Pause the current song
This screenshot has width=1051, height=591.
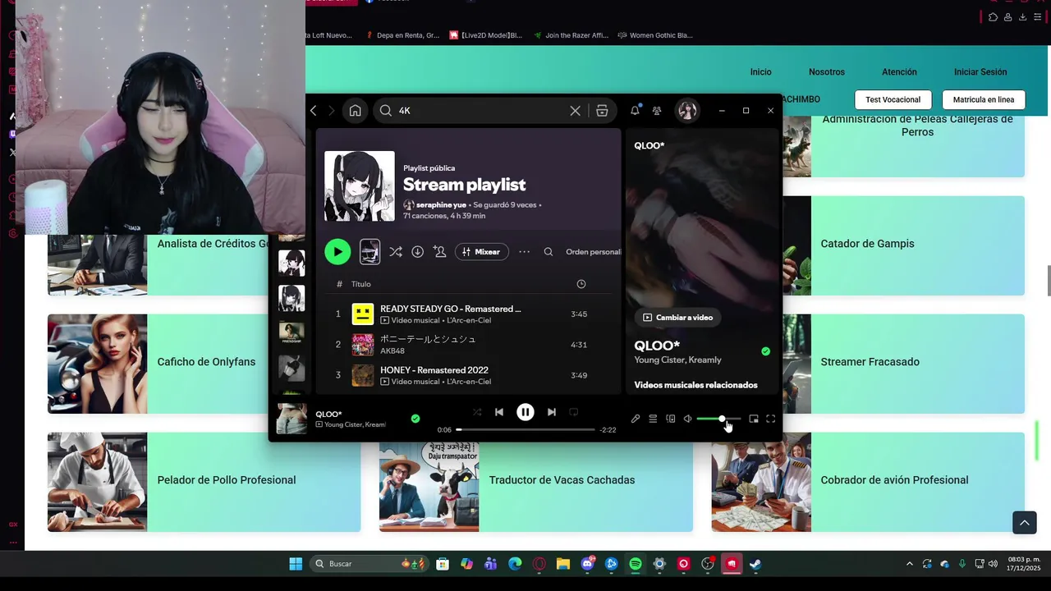click(525, 412)
